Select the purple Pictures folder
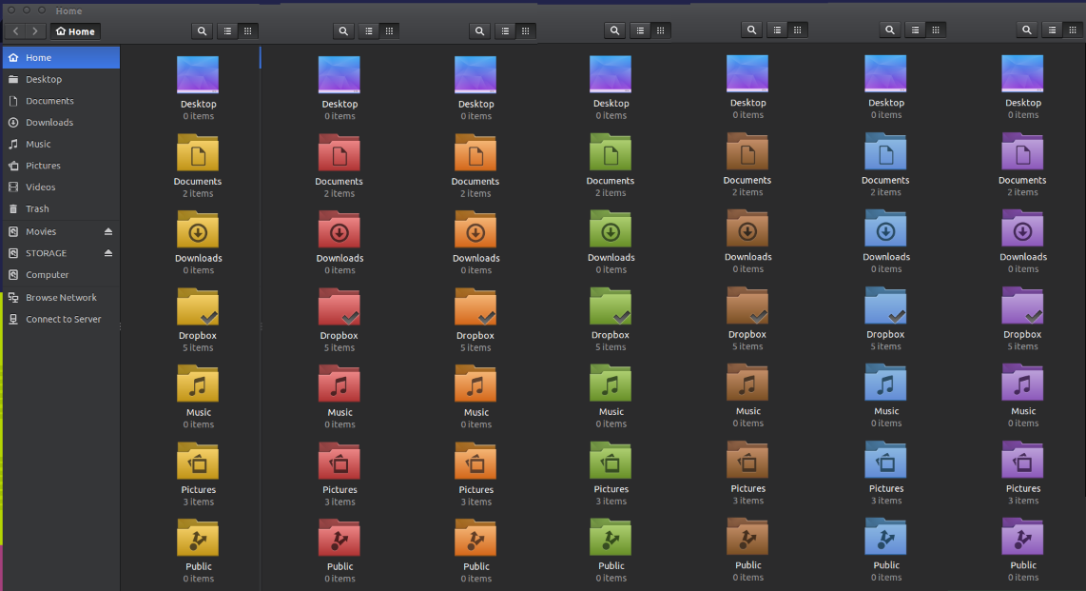Viewport: 1086px width, 591px height. tap(1023, 460)
